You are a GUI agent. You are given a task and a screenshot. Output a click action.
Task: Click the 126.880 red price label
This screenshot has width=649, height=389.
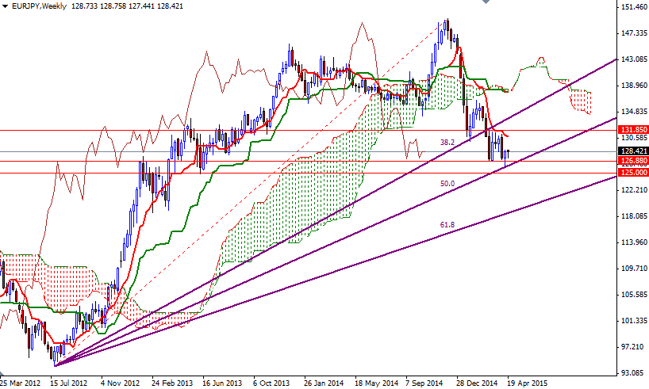pyautogui.click(x=633, y=160)
